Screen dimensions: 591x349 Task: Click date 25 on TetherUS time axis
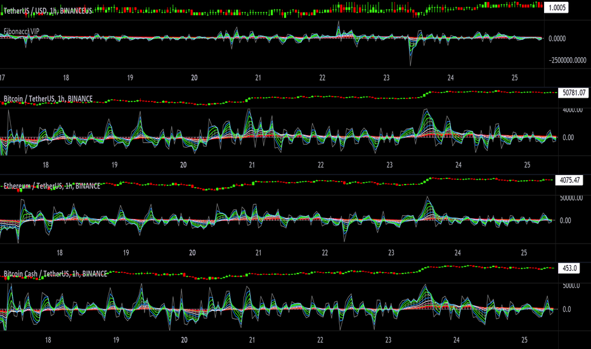(515, 77)
